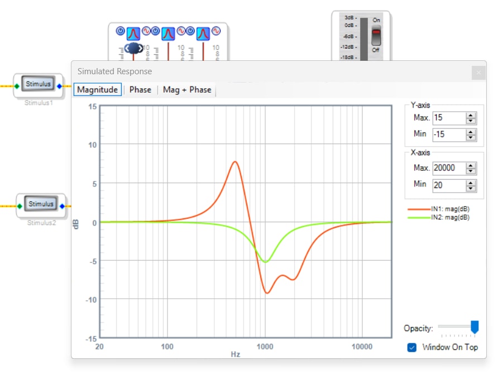Click the first band's sine wave icon
Image resolution: width=498 pixels, height=374 pixels.
[x=146, y=31]
